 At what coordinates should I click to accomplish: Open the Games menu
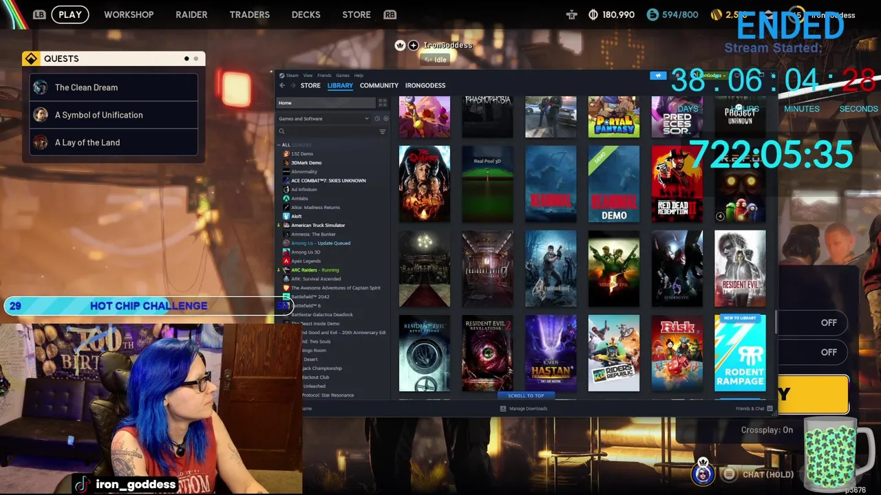click(x=342, y=75)
